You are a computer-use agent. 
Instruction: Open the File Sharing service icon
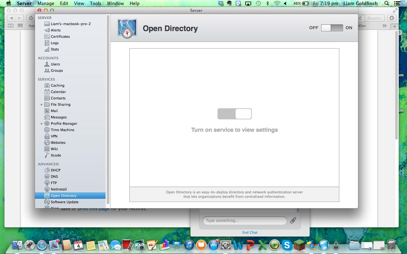pos(47,104)
